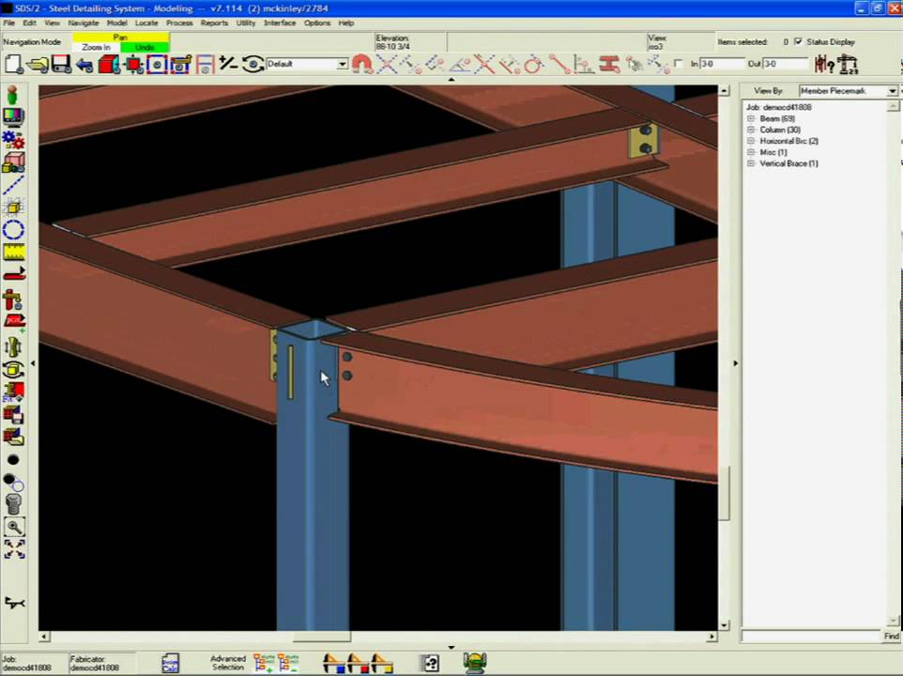Open file using the folder icon

click(38, 64)
